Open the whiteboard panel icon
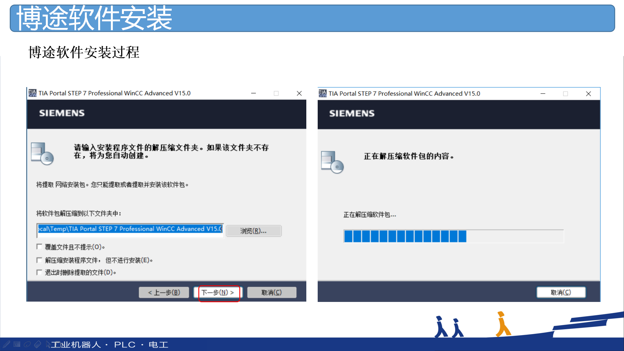This screenshot has width=624, height=351. pyautogui.click(x=17, y=344)
